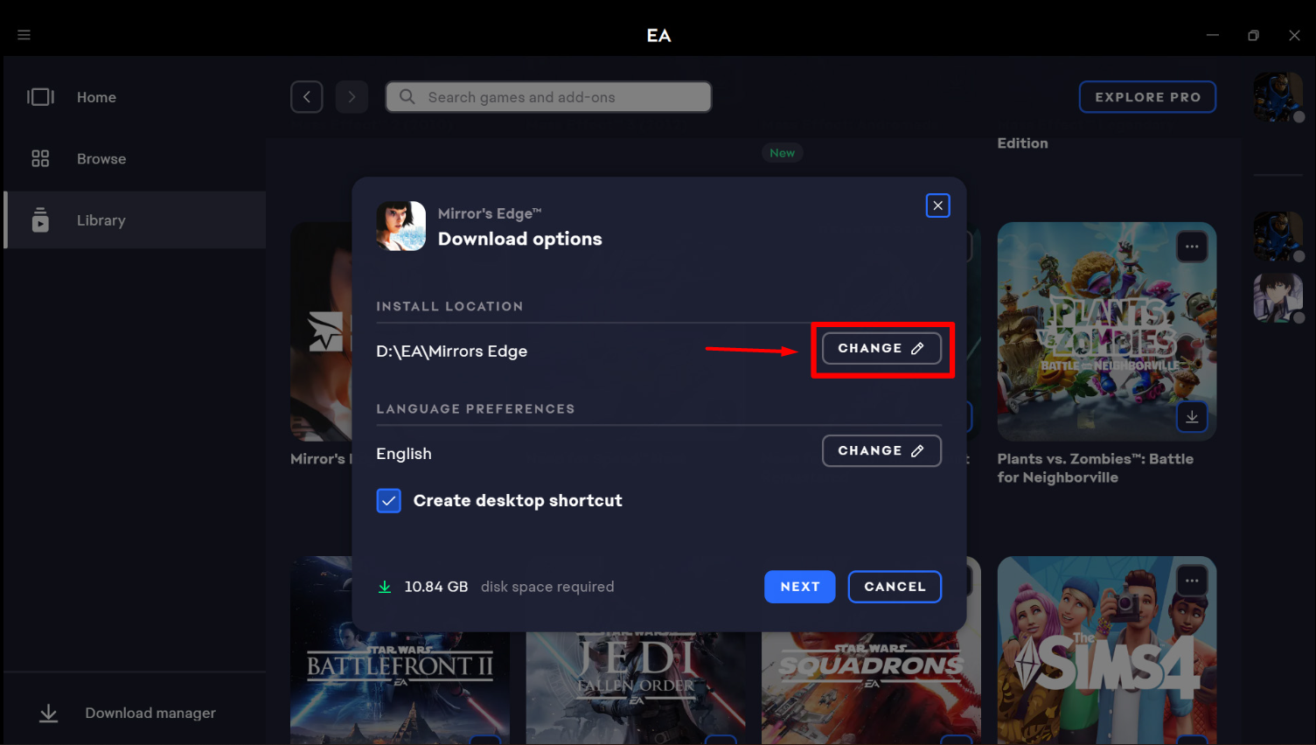Viewport: 1316px width, 745px height.
Task: Click the Library sidebar icon
Action: pos(40,220)
